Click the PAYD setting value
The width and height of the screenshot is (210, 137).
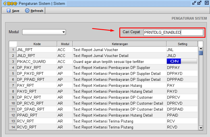(x=182, y=91)
